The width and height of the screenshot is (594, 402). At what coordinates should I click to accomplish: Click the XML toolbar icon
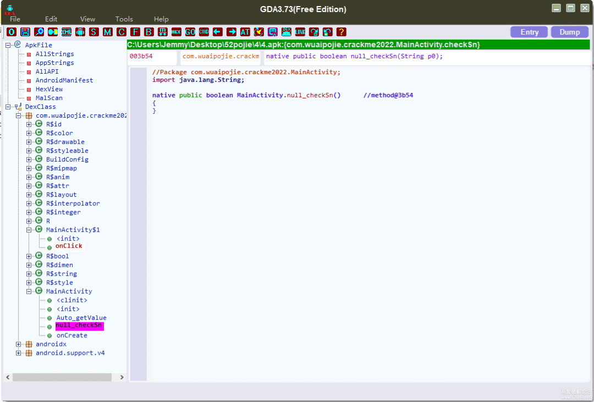coord(67,32)
